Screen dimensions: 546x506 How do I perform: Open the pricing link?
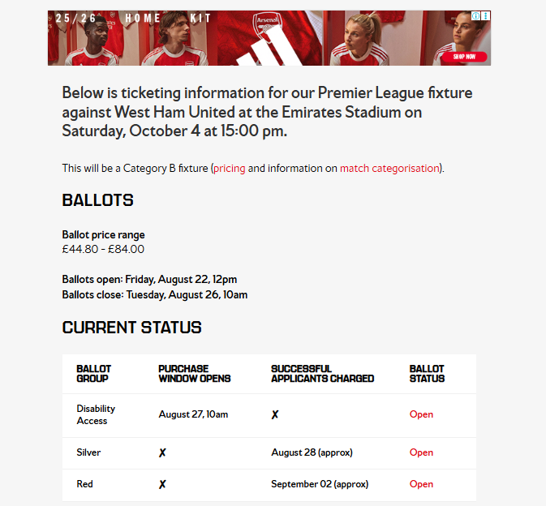(230, 168)
